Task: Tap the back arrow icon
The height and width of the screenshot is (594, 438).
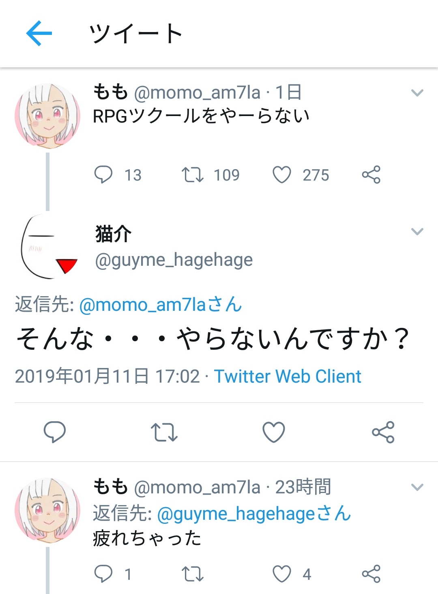Action: 39,33
